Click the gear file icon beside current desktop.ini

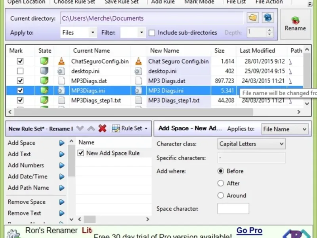61,71
